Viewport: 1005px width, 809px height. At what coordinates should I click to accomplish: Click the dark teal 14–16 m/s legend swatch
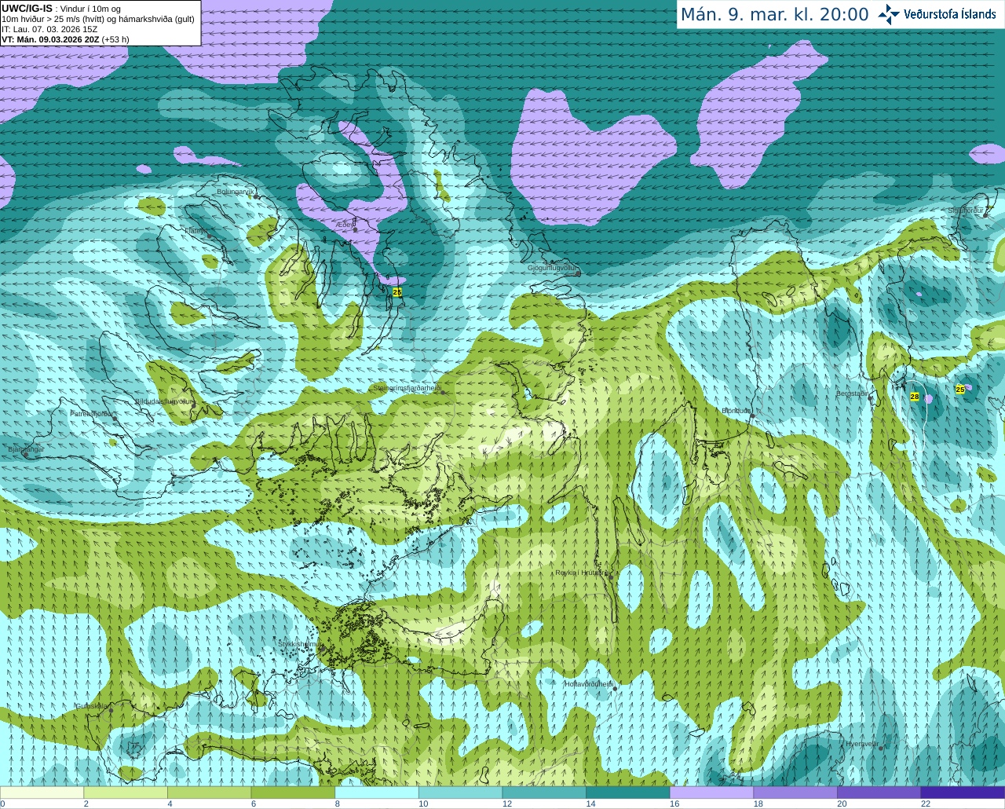pos(628,792)
